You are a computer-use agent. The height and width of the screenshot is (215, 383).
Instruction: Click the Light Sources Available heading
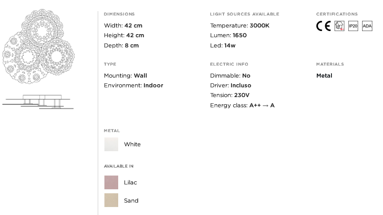[x=244, y=14]
